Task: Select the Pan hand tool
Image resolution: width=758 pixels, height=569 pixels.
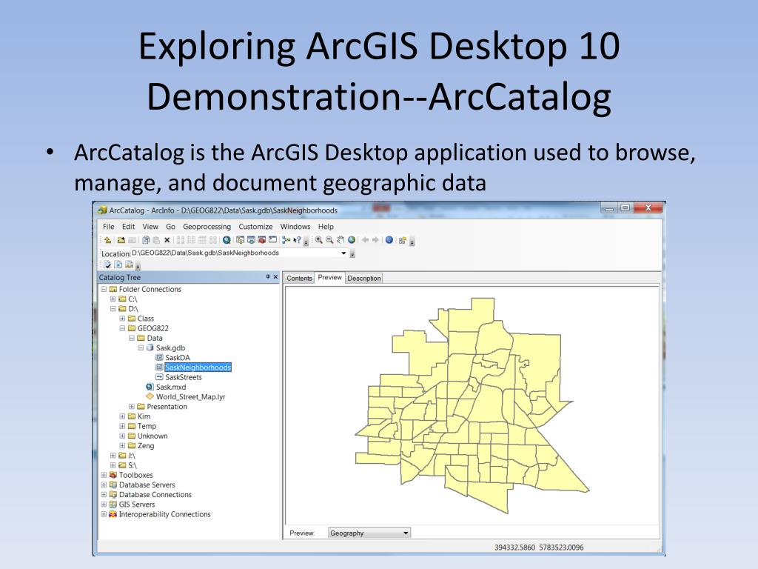Action: (x=341, y=240)
